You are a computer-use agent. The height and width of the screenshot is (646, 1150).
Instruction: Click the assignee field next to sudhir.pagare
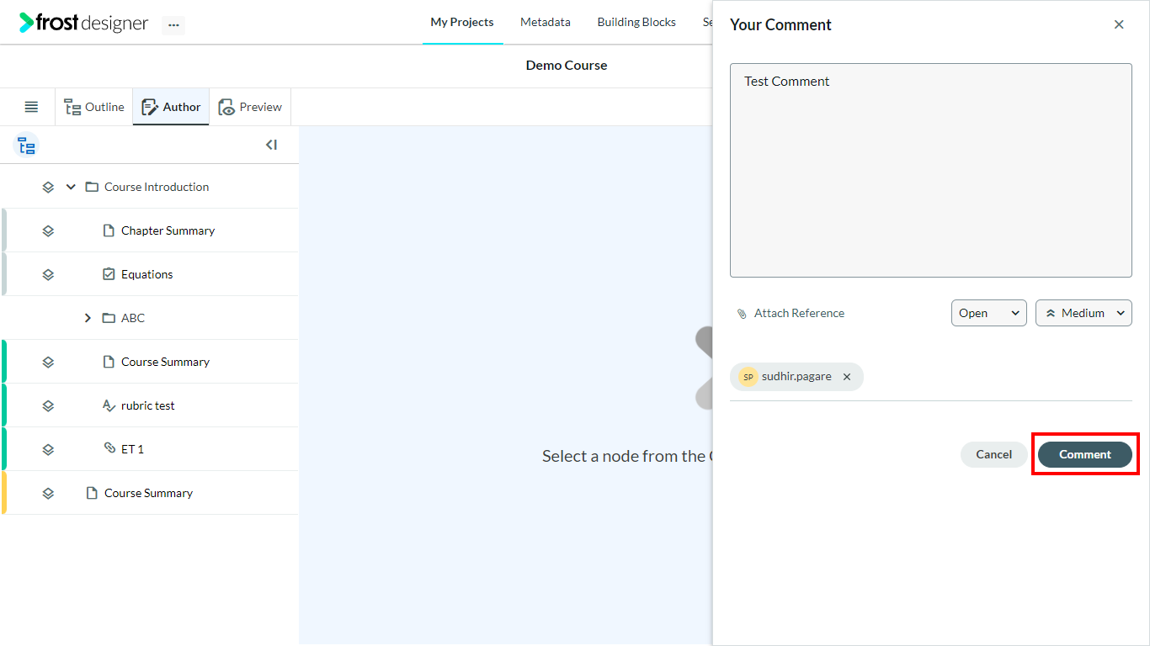[998, 377]
